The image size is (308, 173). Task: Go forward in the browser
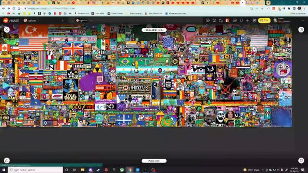(9, 9)
